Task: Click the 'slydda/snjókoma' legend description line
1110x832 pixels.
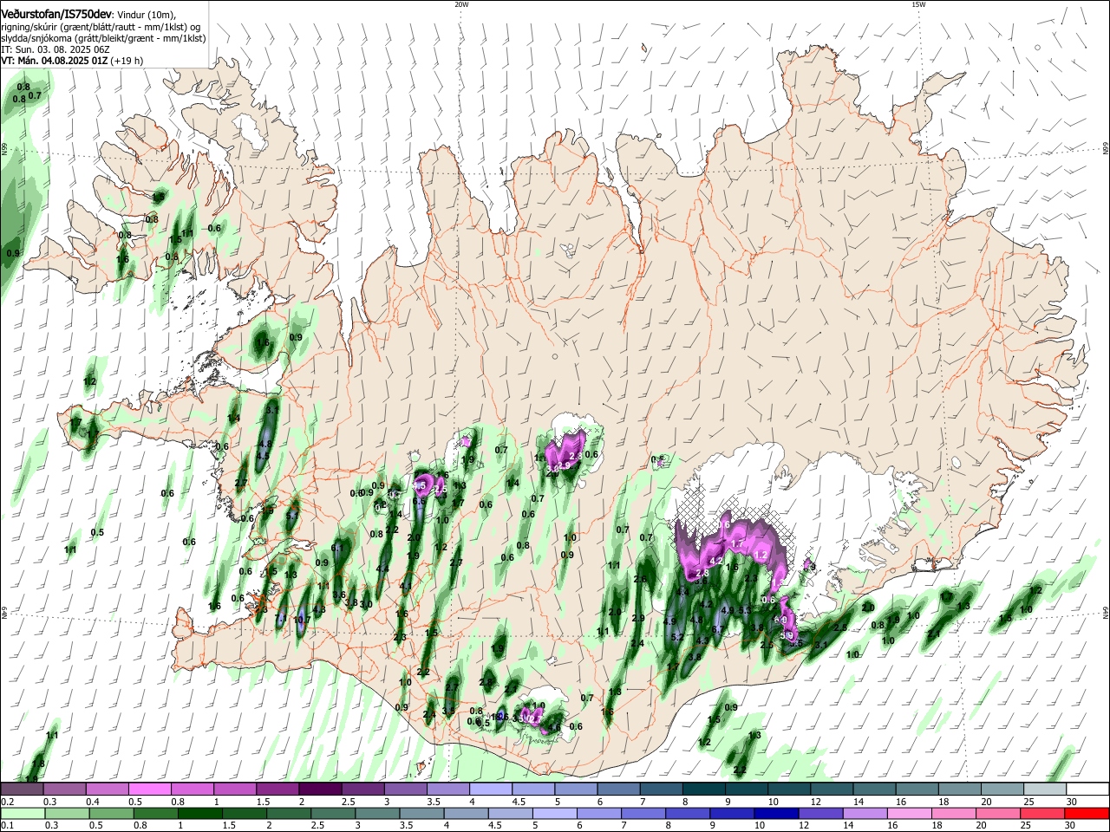Action: 103,38
